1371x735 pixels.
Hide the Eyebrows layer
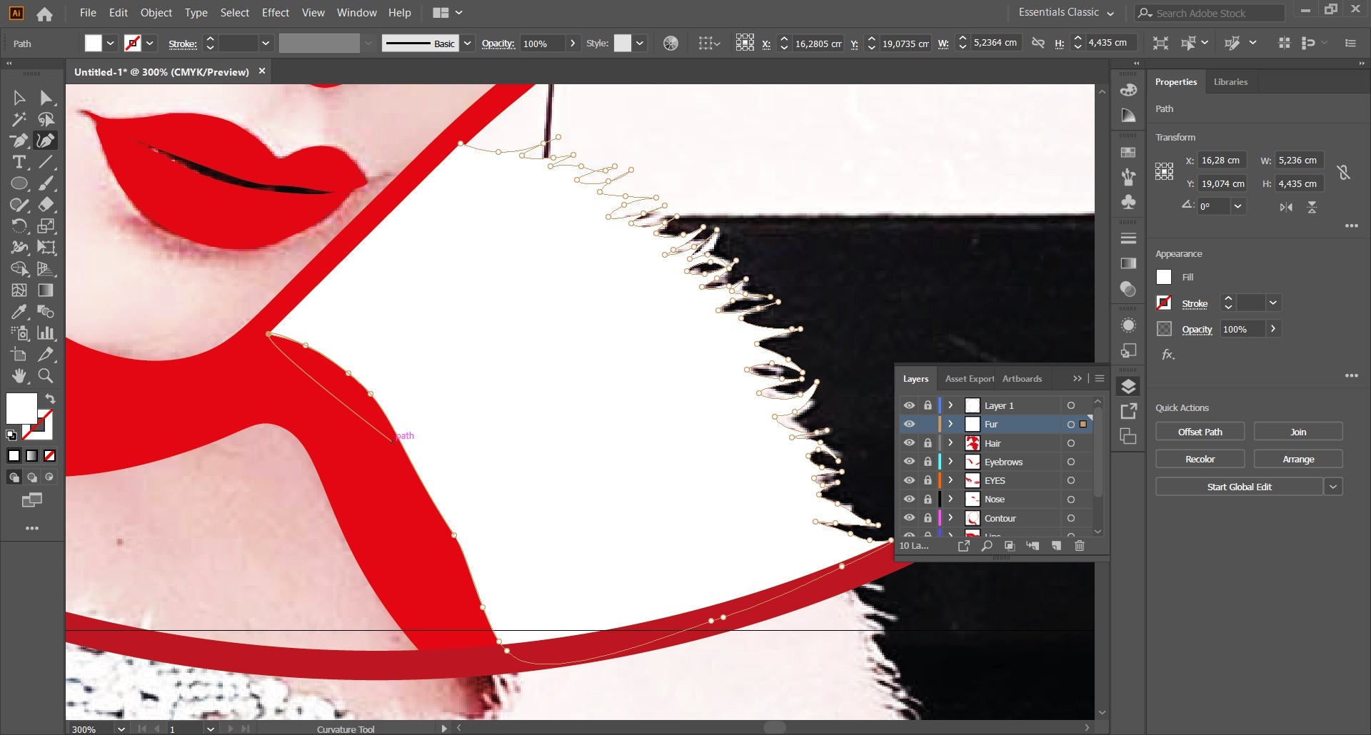(x=909, y=462)
